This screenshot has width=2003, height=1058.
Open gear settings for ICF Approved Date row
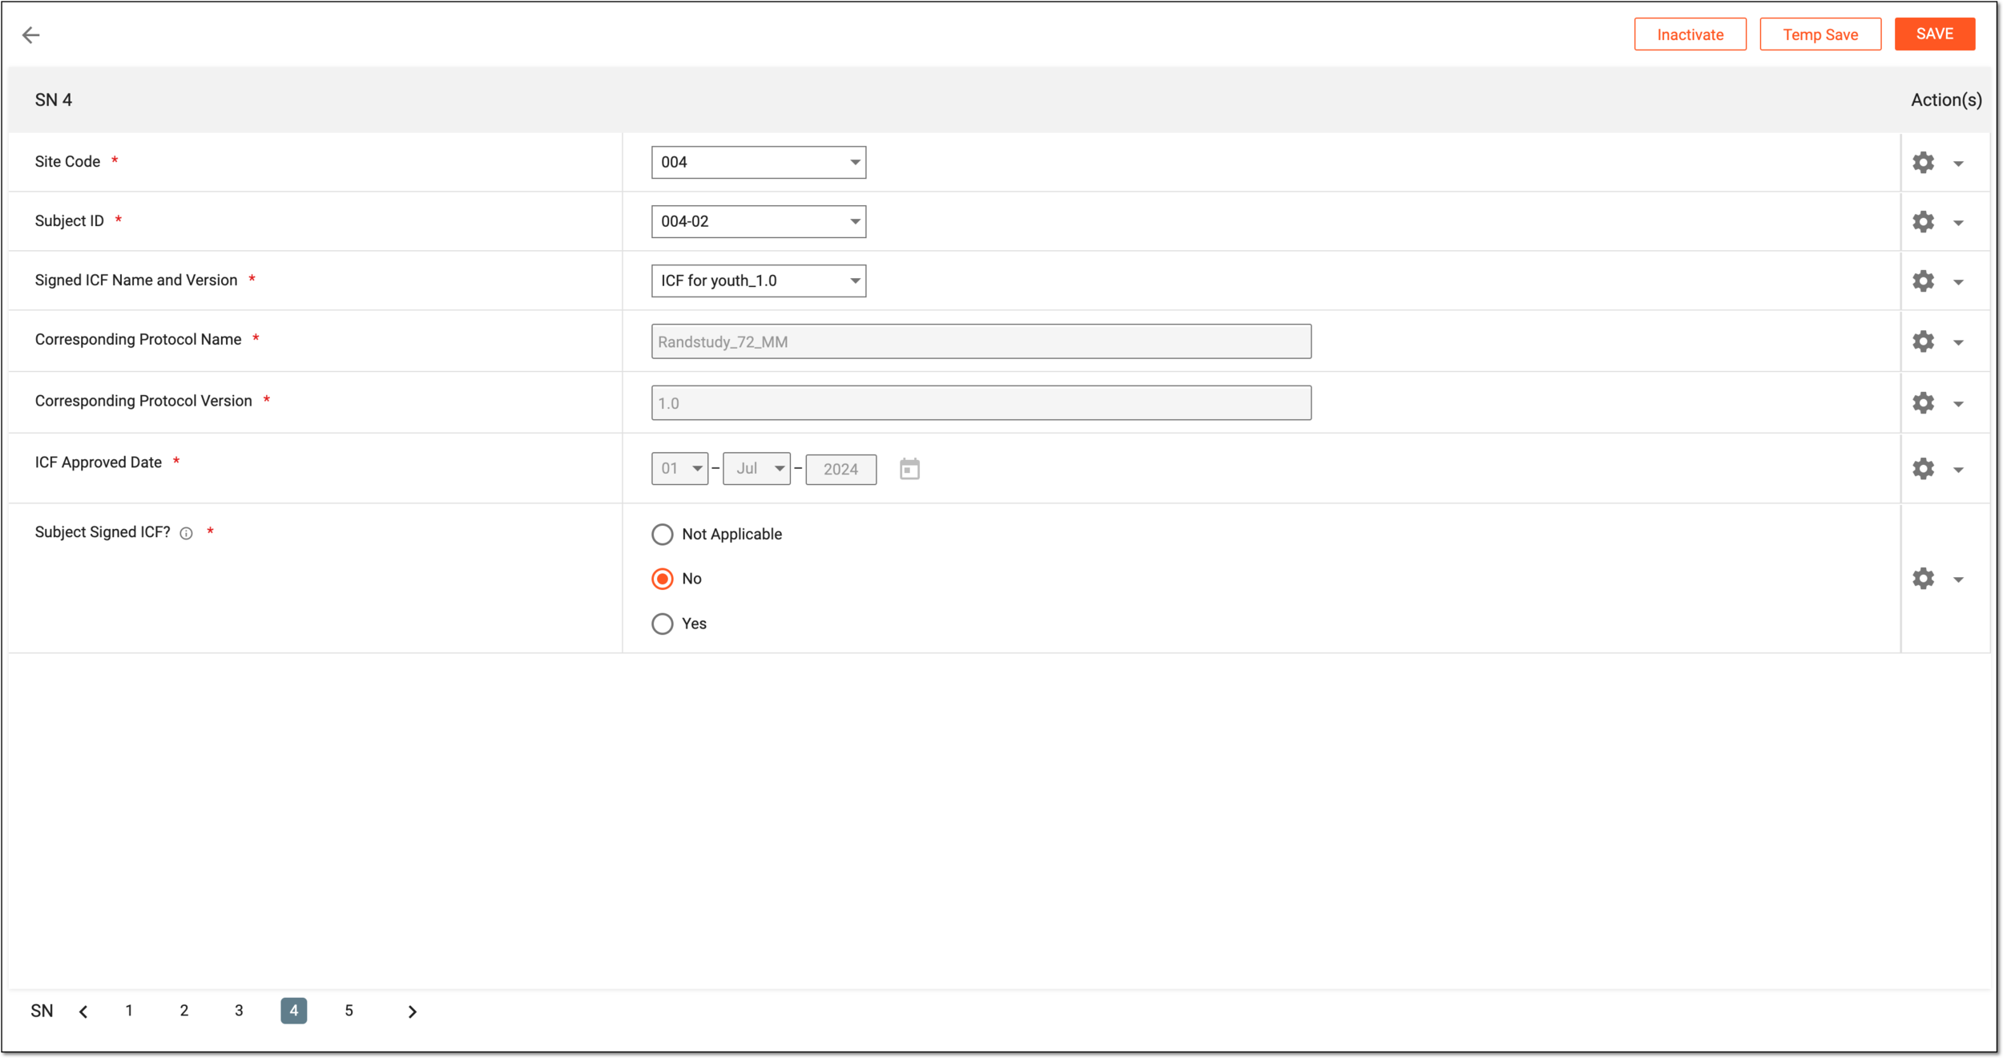[1923, 469]
